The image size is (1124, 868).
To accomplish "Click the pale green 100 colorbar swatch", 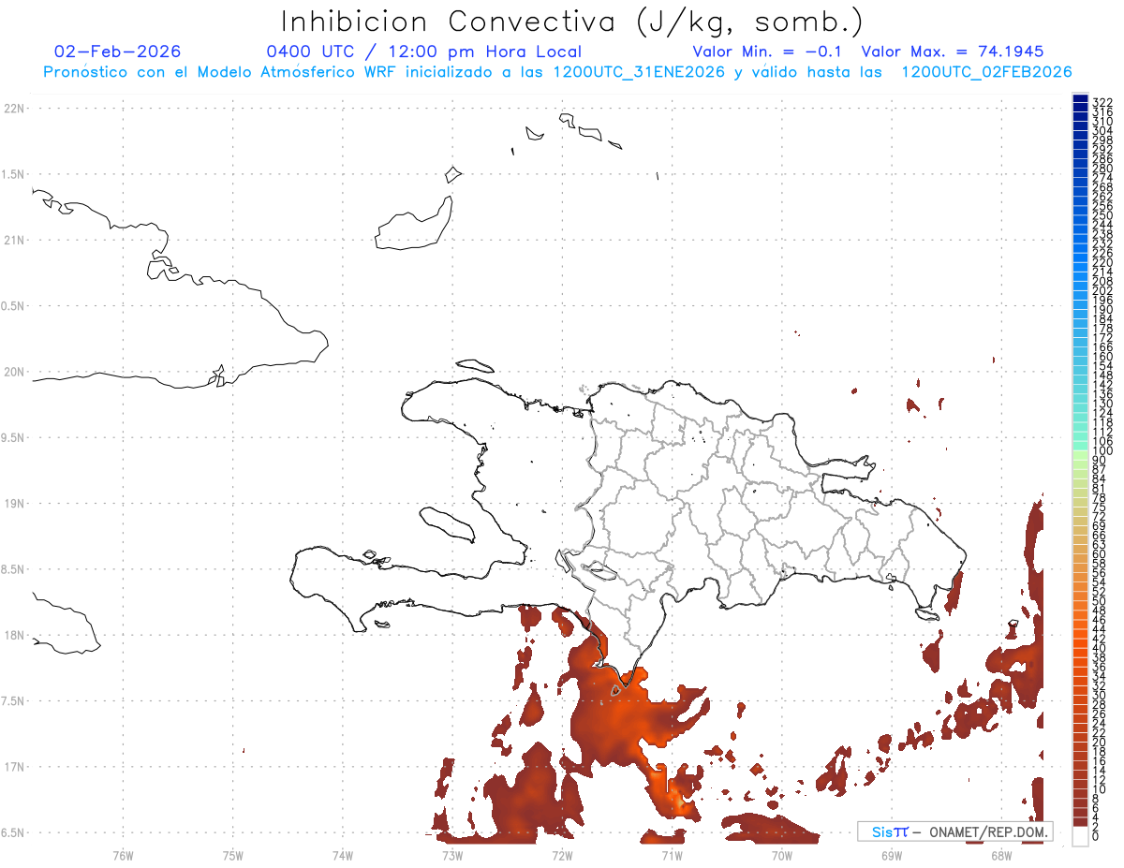I will (1080, 454).
